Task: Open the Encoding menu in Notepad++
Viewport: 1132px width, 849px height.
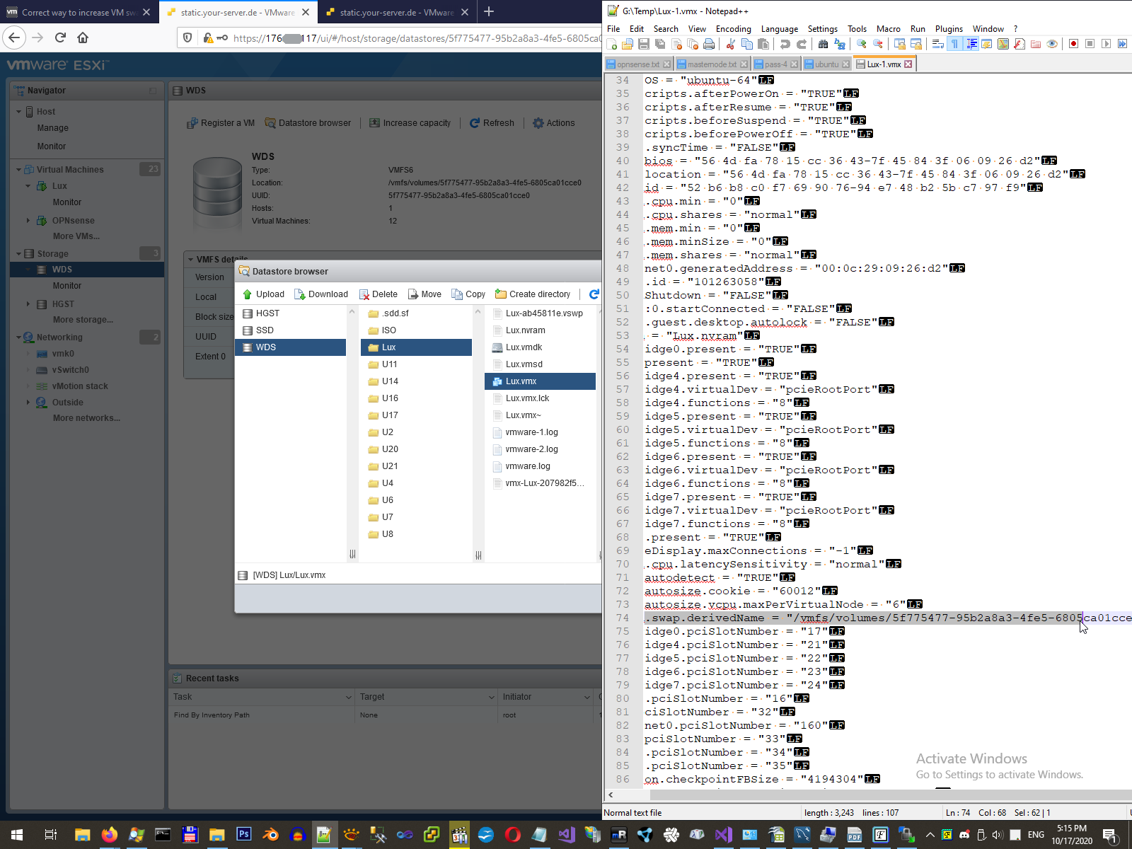Action: click(733, 29)
